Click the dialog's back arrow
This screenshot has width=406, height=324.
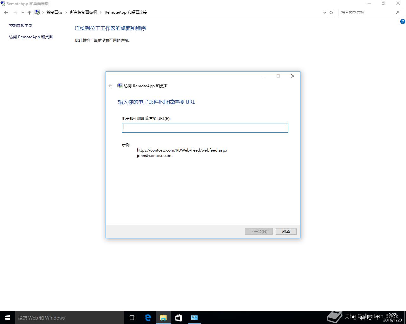tap(110, 86)
